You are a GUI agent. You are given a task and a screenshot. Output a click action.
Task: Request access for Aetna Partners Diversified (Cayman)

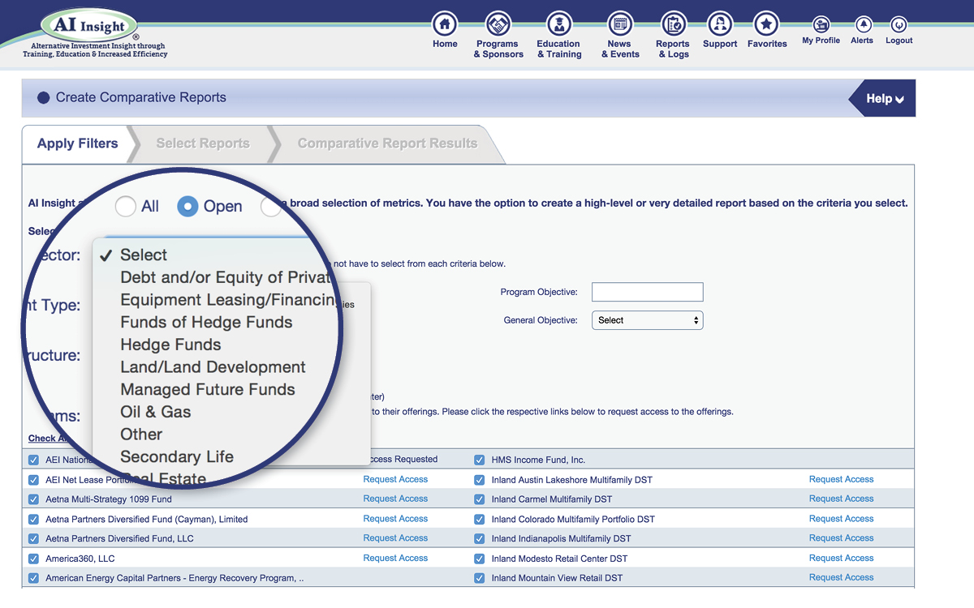point(395,519)
